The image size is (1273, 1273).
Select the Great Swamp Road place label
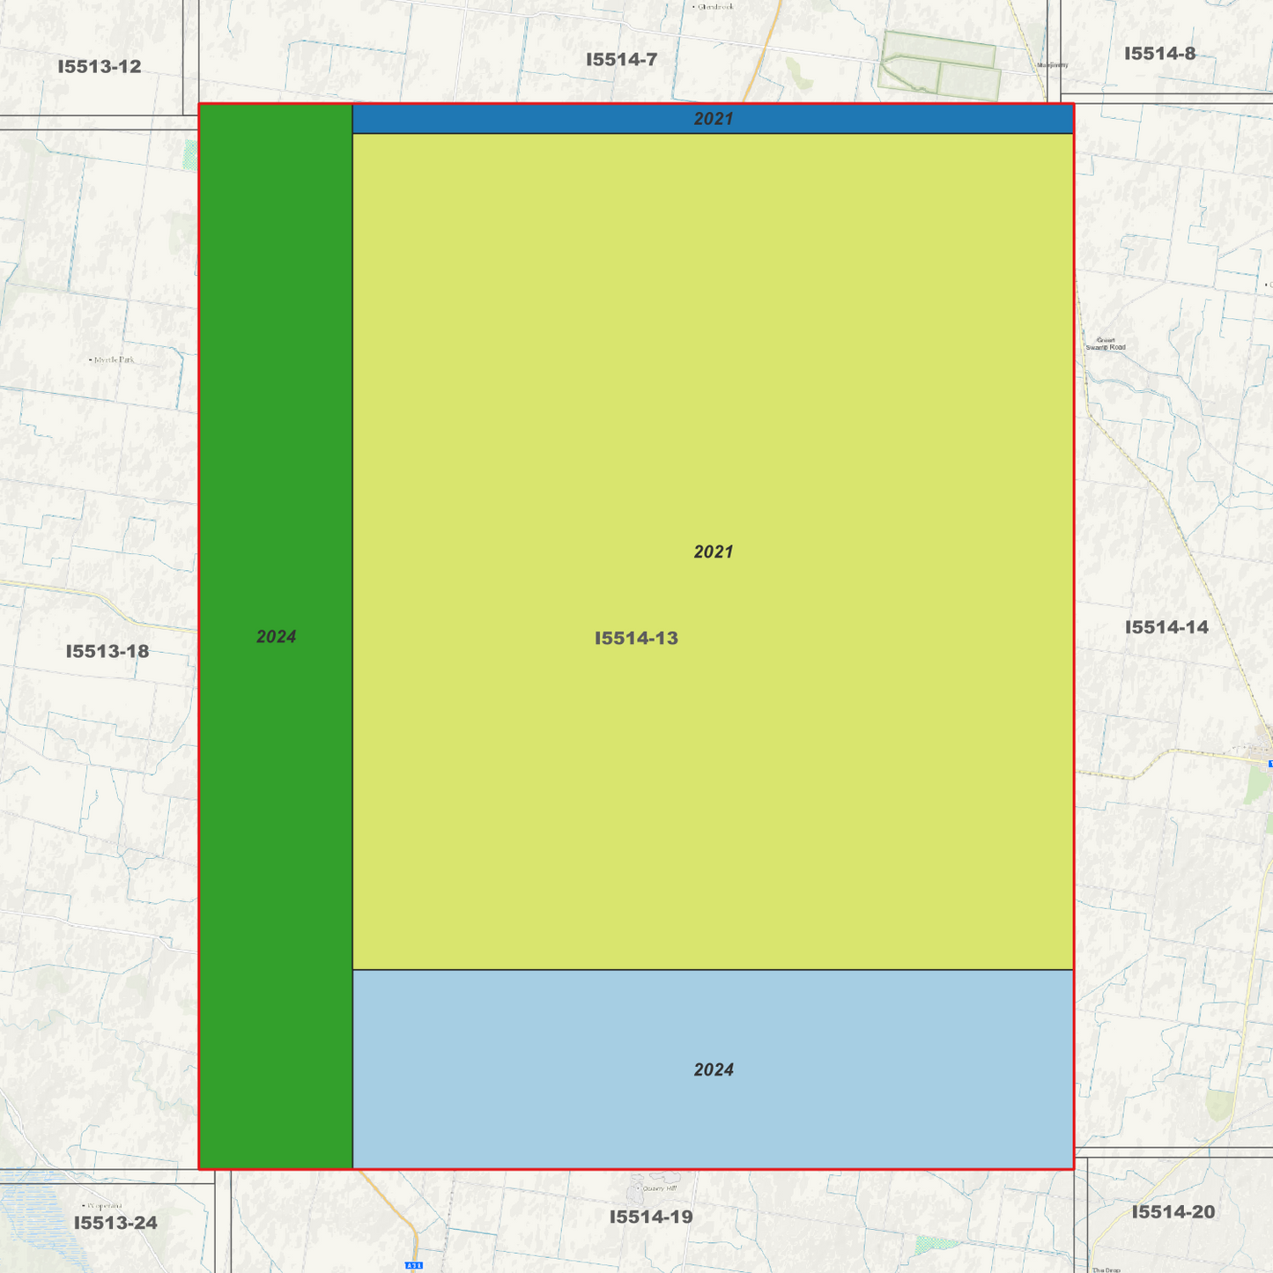(x=1106, y=344)
